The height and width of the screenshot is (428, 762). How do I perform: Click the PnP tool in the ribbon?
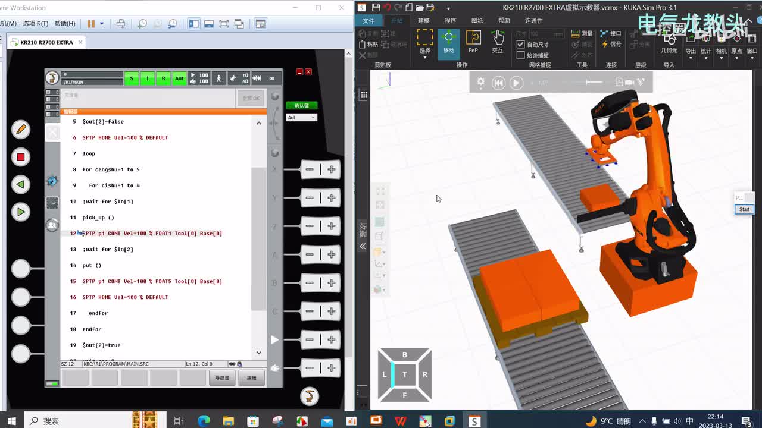click(473, 42)
